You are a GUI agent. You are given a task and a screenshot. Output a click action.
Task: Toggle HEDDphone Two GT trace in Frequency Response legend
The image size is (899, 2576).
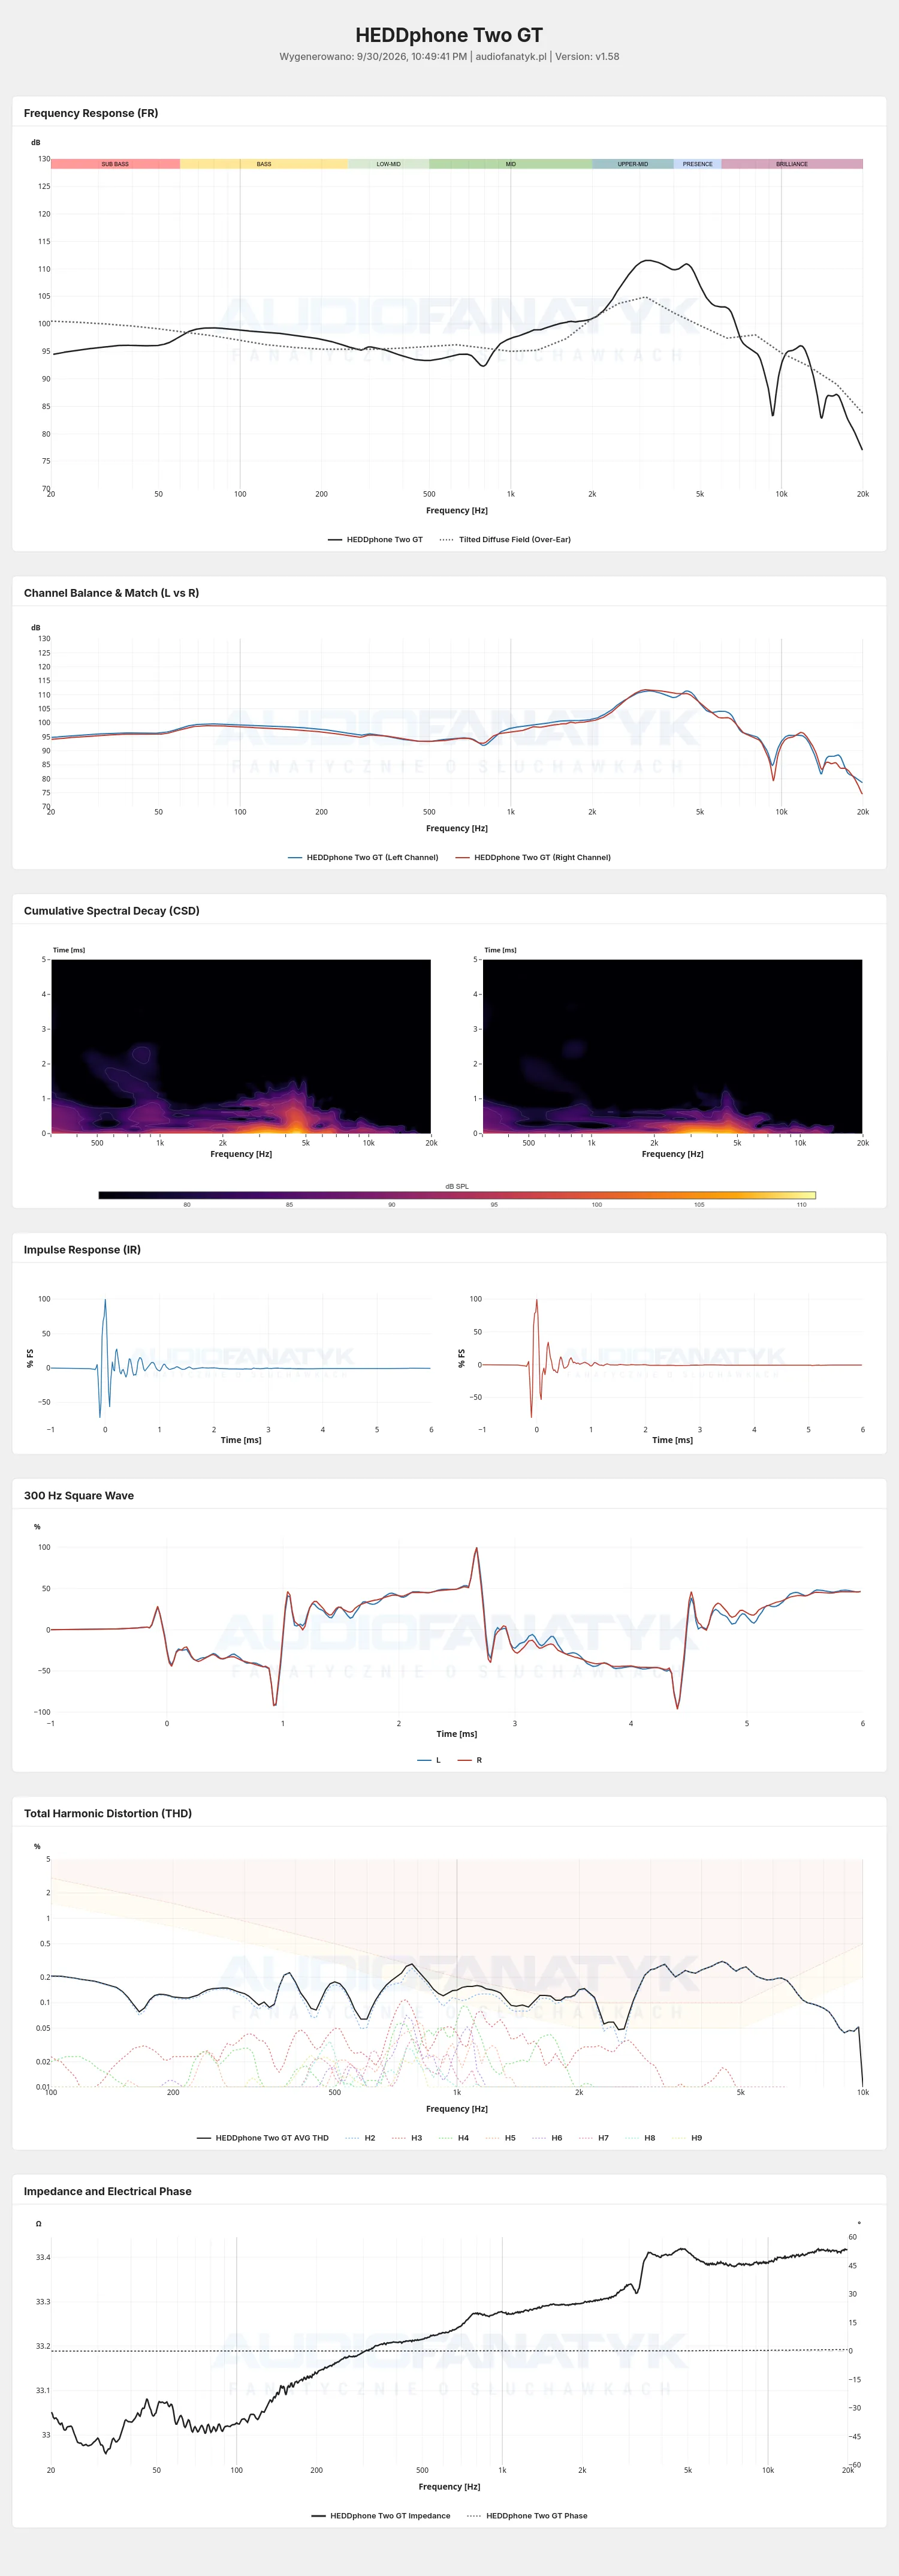[376, 540]
